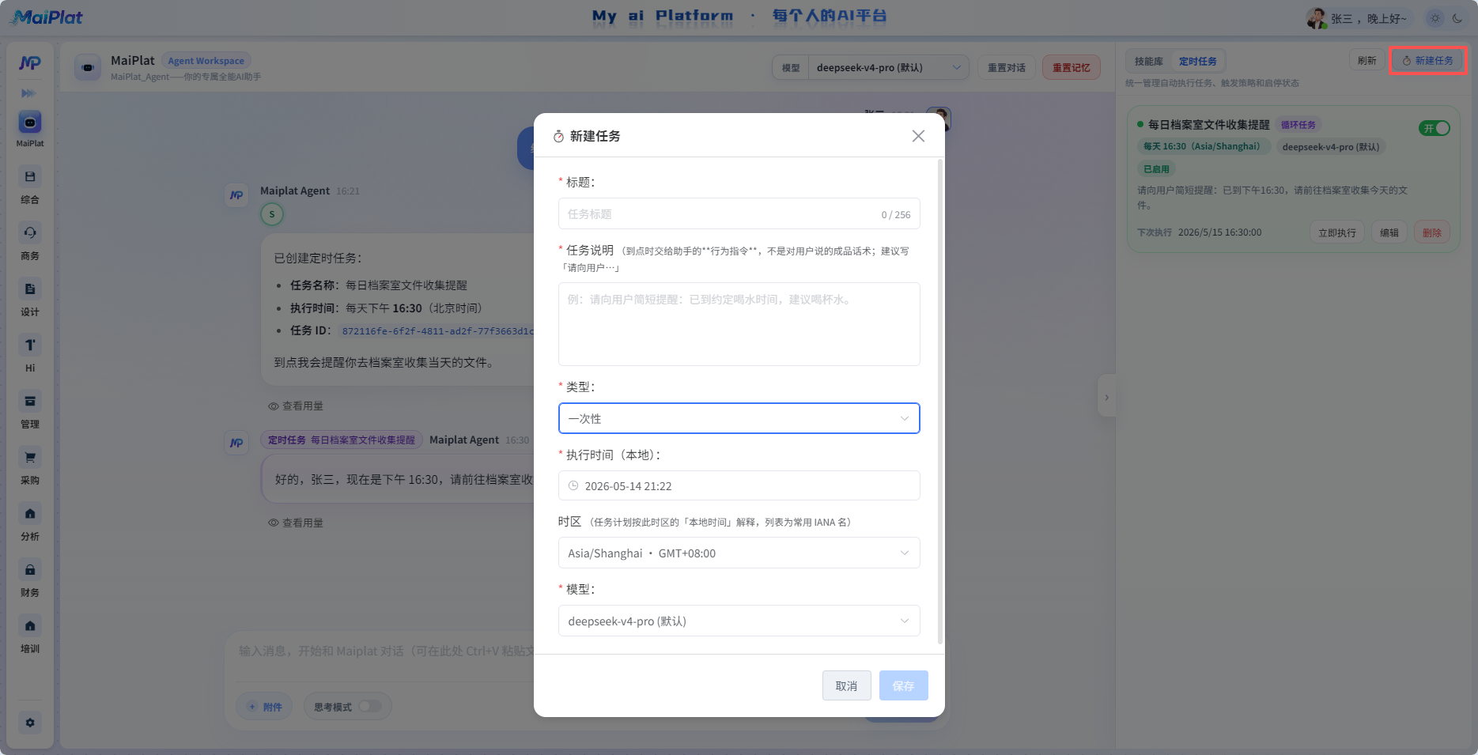Open the 设计 sidebar section
Screen dimensions: 1478x755
pos(30,297)
